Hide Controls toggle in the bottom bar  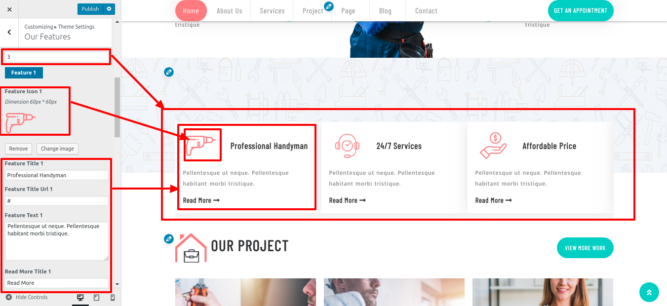point(27,297)
